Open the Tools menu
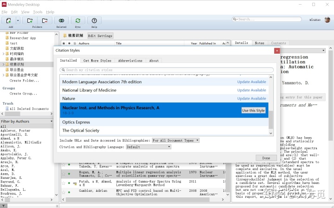This screenshot has height=208, width=334. point(38,12)
